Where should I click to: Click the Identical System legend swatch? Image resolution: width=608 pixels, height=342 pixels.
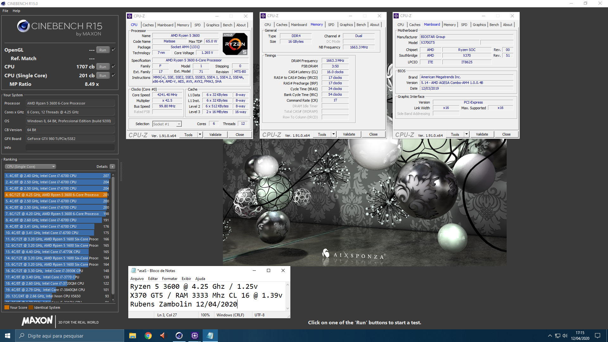pyautogui.click(x=31, y=307)
